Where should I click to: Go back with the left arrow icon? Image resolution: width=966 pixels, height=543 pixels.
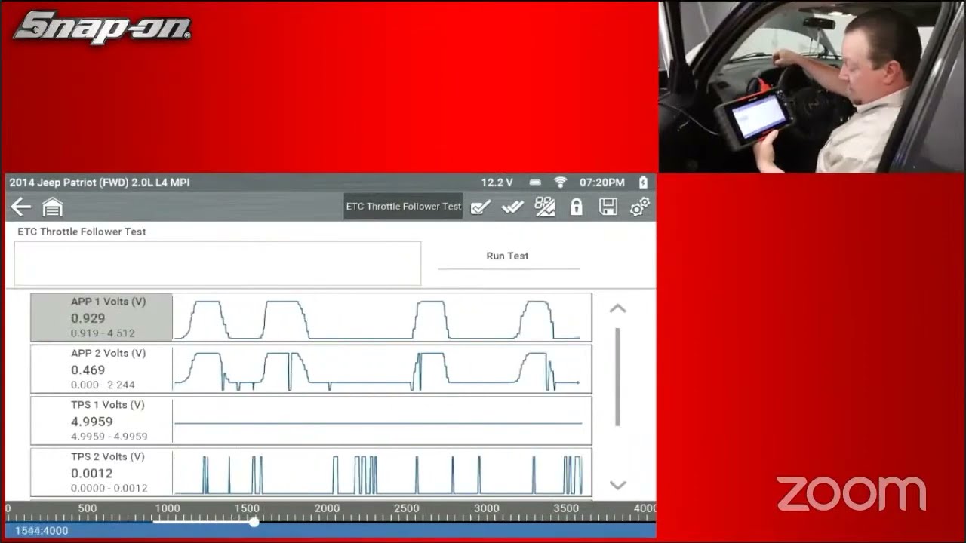[x=21, y=207]
